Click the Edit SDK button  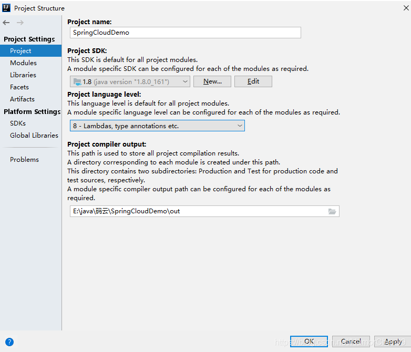253,81
